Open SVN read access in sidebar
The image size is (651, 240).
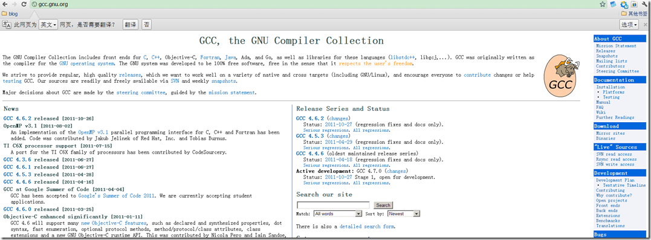pyautogui.click(x=614, y=155)
